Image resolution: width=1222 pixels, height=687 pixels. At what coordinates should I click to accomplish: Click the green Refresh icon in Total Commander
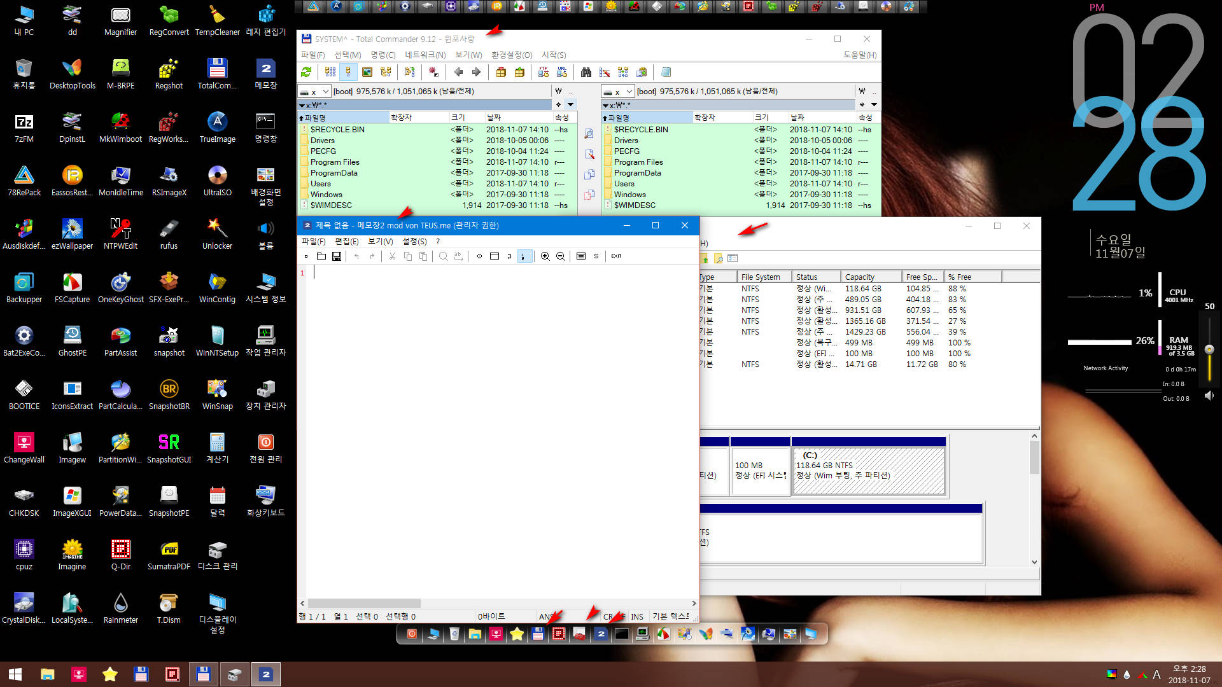(307, 73)
